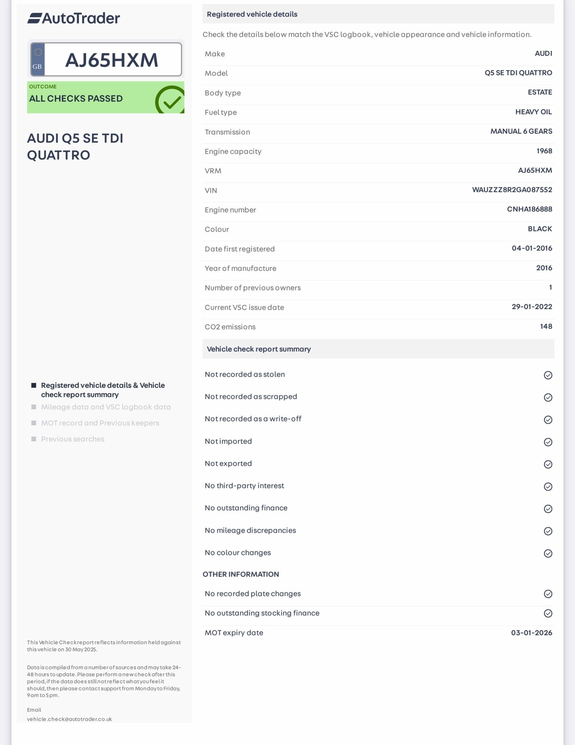Go to the Previous searches section

[72, 439]
